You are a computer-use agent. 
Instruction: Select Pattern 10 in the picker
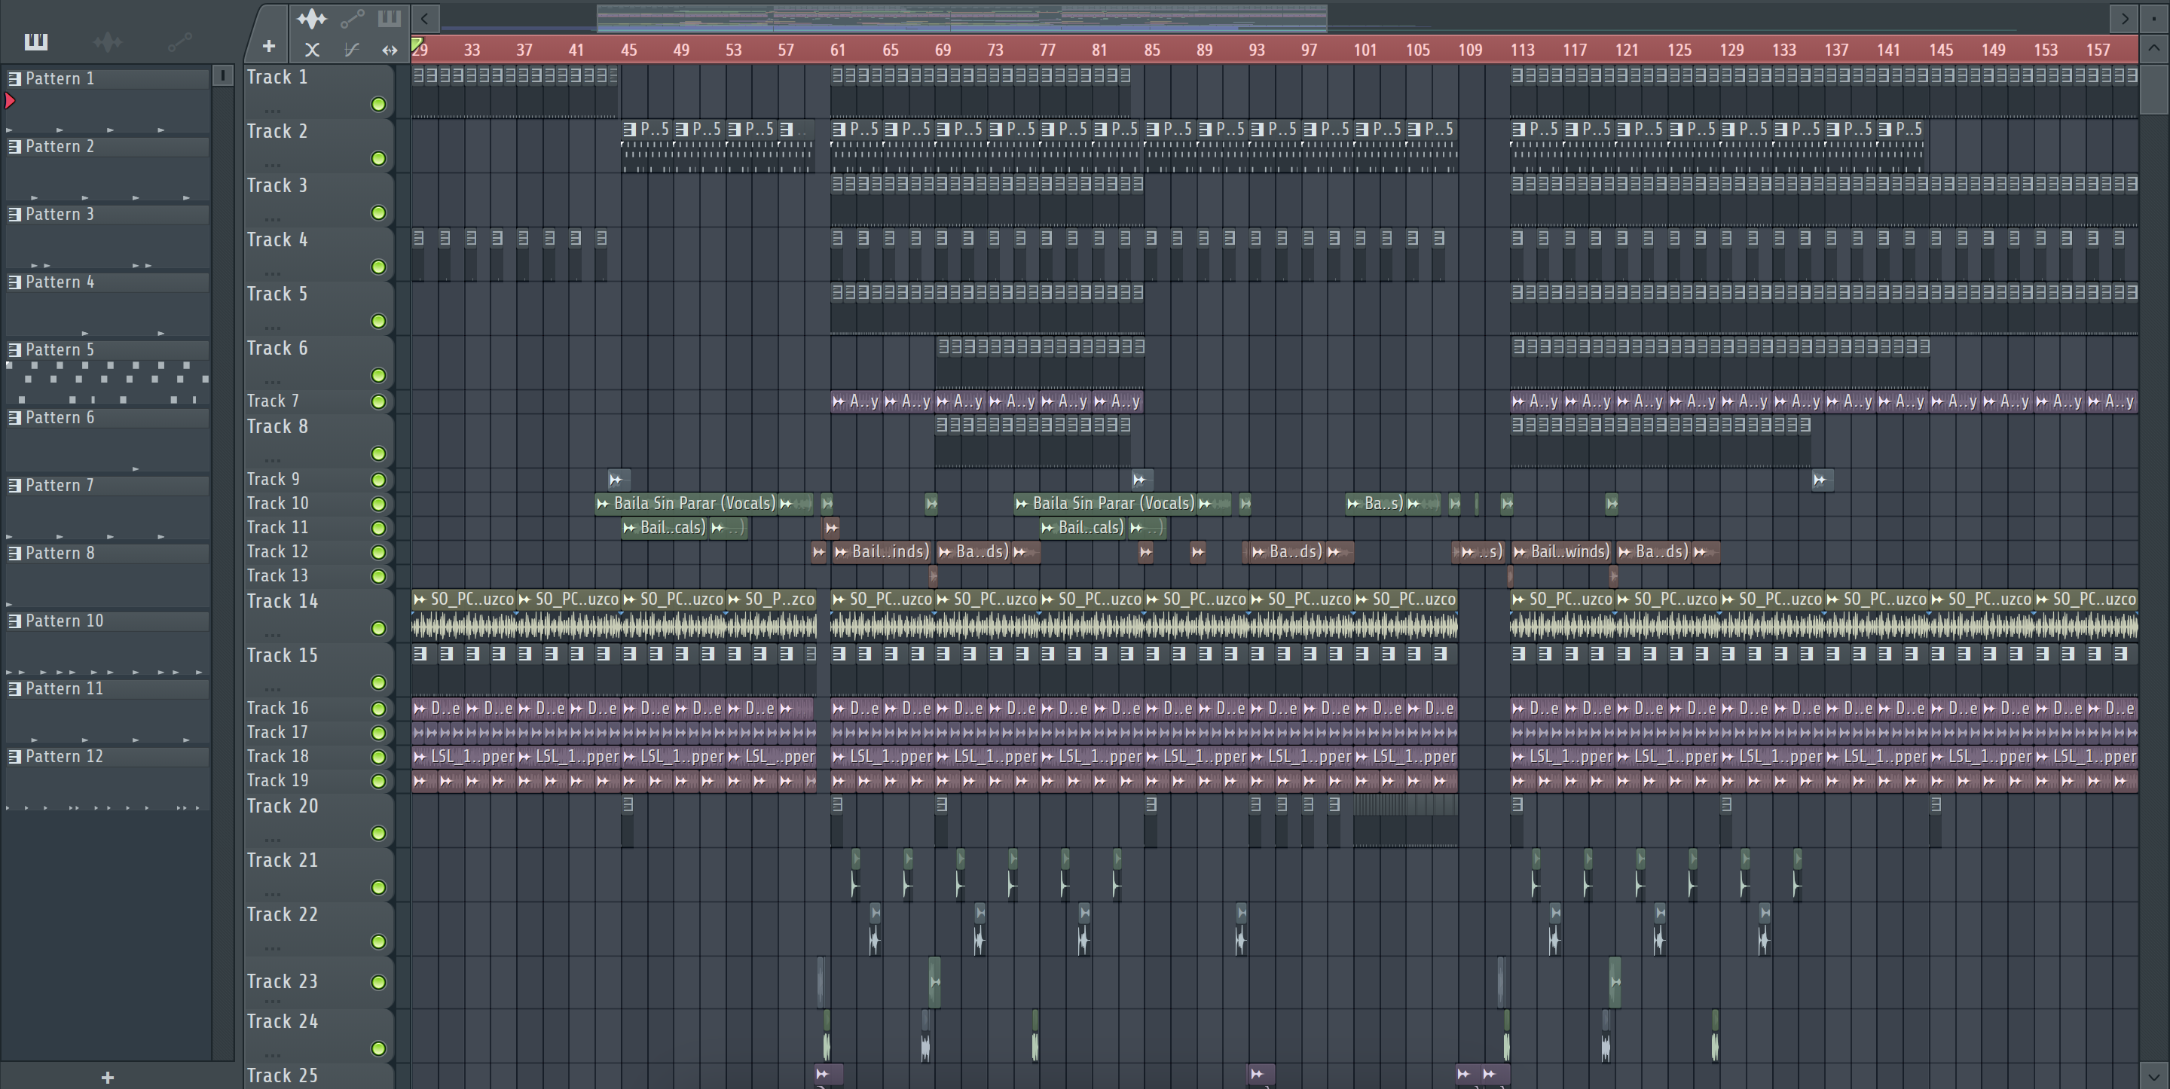108,621
